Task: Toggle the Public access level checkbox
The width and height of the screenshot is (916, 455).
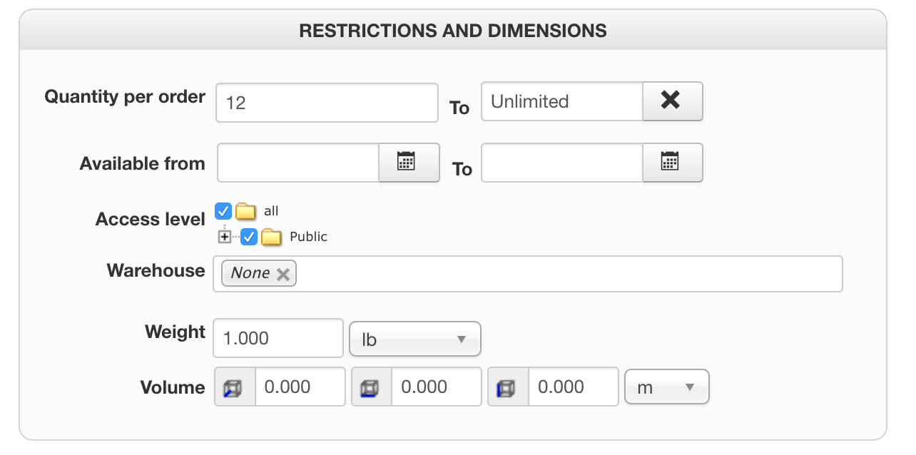Action: click(249, 237)
